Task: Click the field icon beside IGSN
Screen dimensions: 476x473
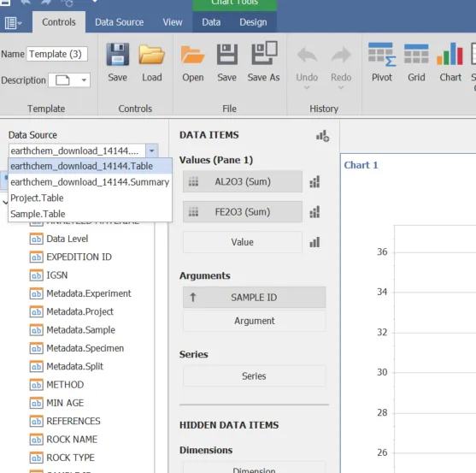Action: point(37,275)
